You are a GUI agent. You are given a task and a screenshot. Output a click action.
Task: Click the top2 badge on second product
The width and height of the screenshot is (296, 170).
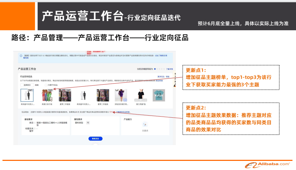coord(50,90)
